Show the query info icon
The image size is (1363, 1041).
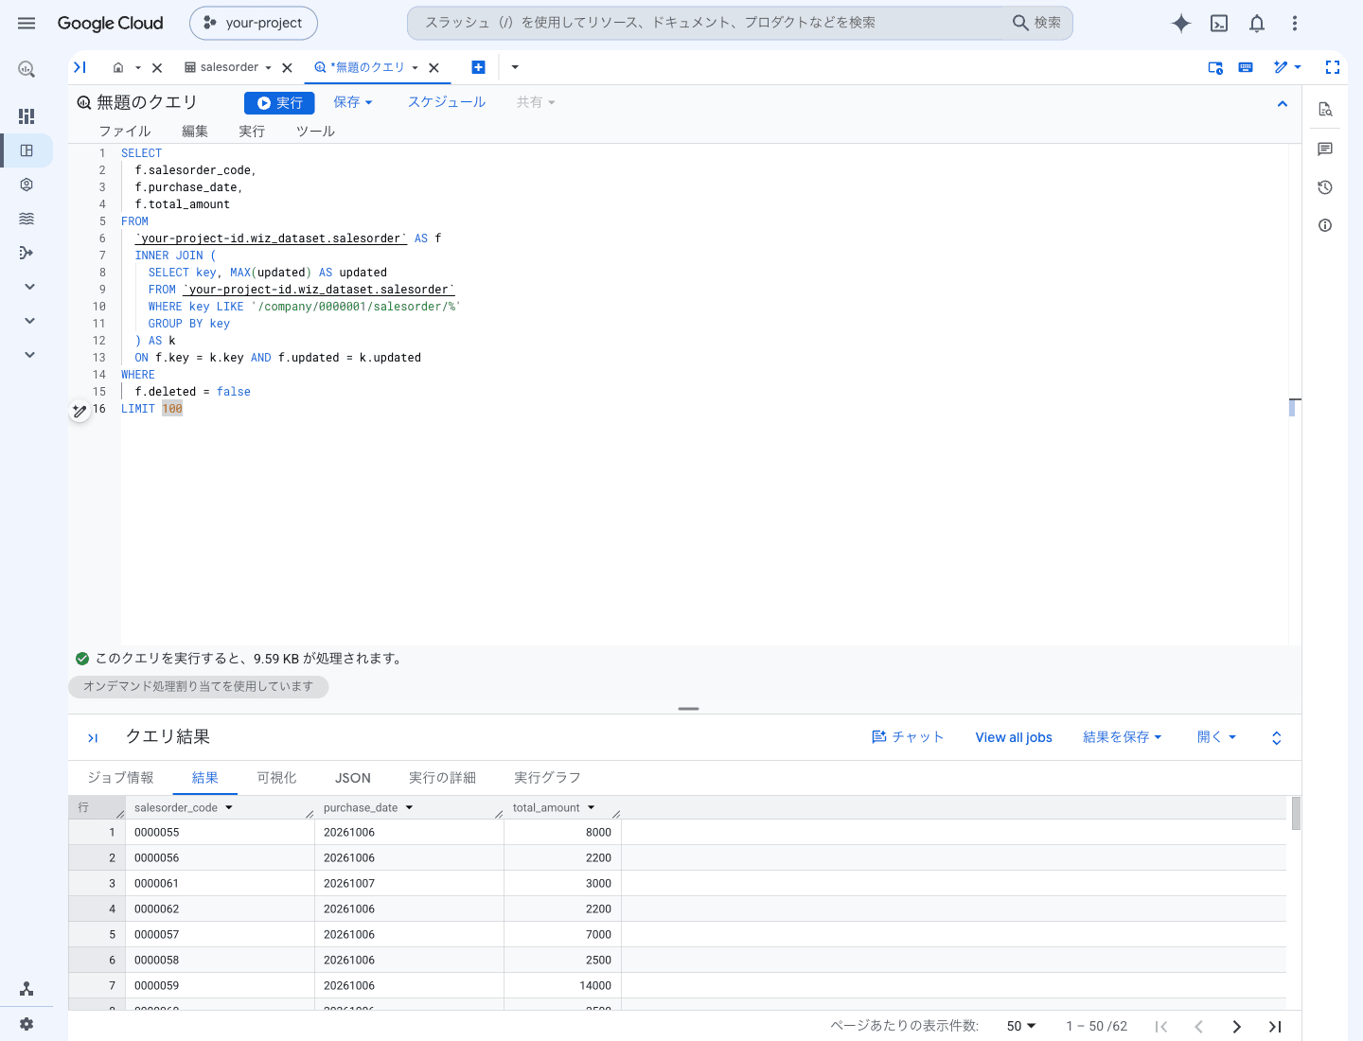[x=1325, y=225]
